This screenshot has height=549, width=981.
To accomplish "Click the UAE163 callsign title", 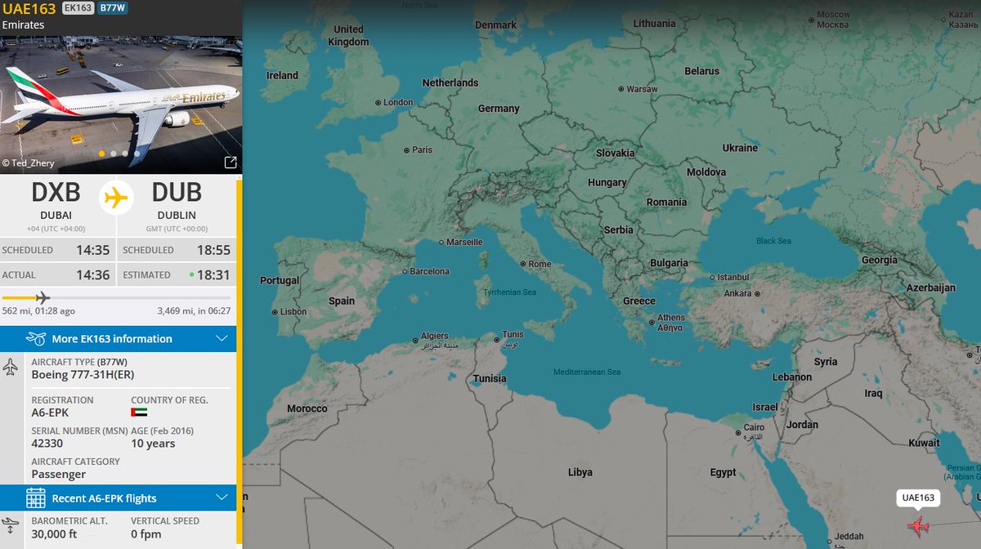I will (x=29, y=9).
